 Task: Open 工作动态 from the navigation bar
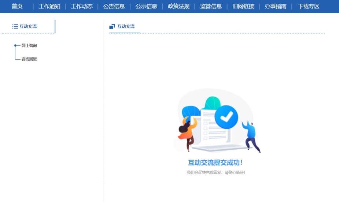(82, 6)
